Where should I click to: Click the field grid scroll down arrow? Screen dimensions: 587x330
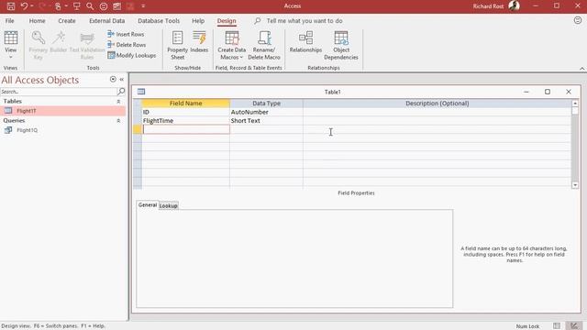(575, 185)
